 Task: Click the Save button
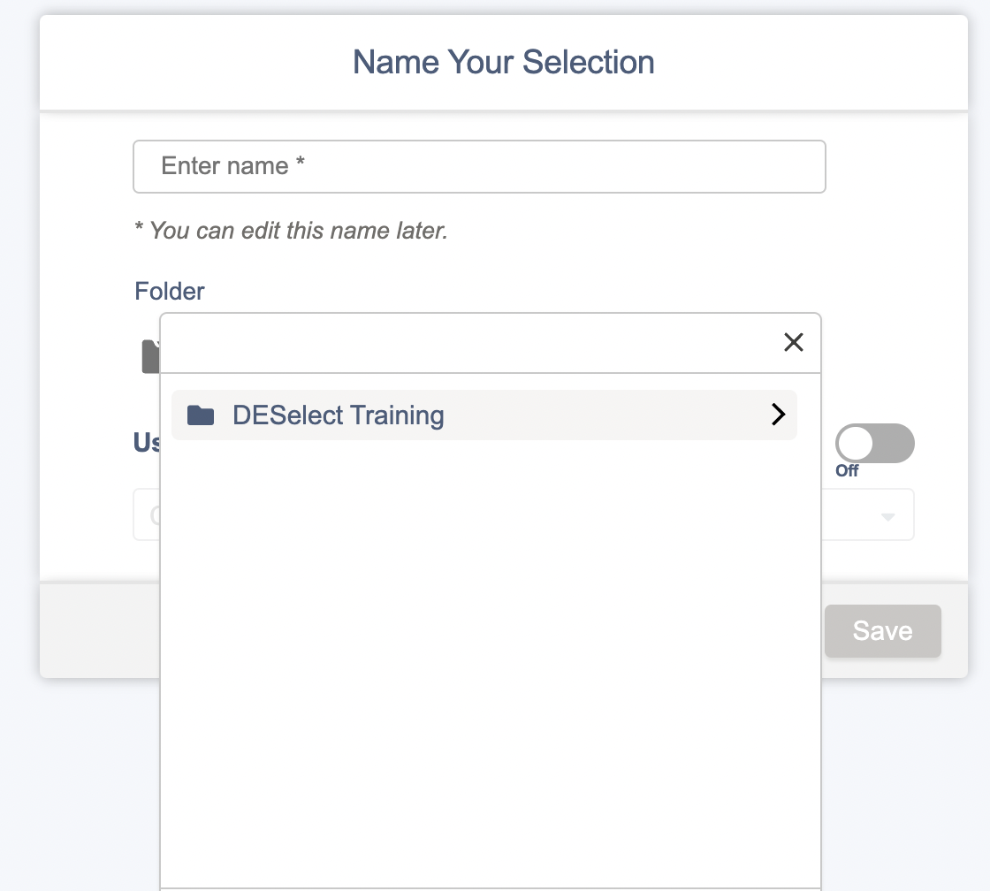click(x=883, y=631)
